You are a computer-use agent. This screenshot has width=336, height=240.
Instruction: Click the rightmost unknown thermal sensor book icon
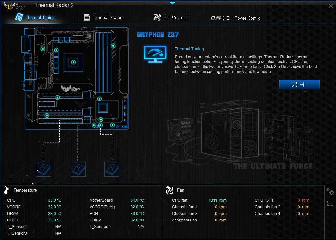click(x=112, y=169)
